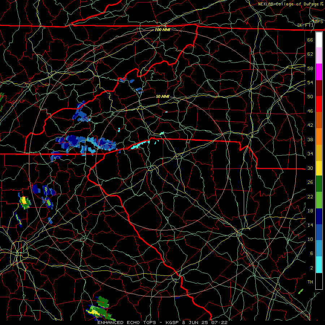325x325 pixels.
Task: Select the 10 scale label
Action: (310, 239)
